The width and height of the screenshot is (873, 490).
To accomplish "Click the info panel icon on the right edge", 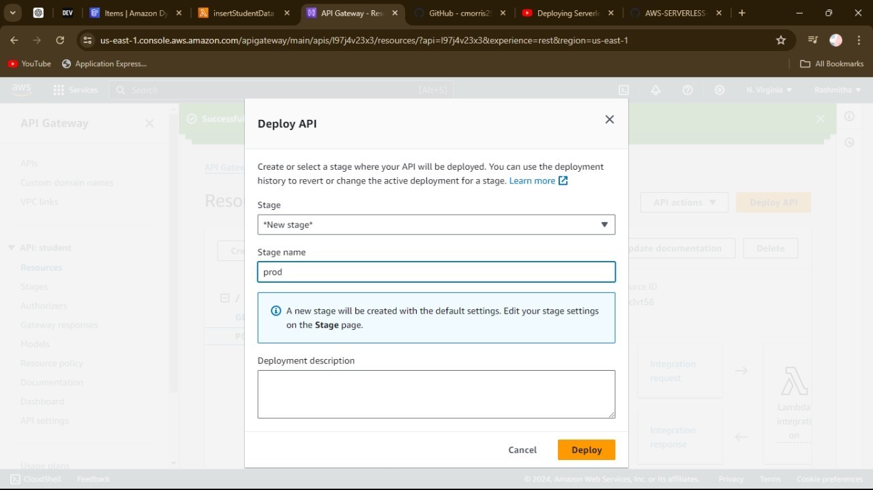I will pyautogui.click(x=849, y=117).
